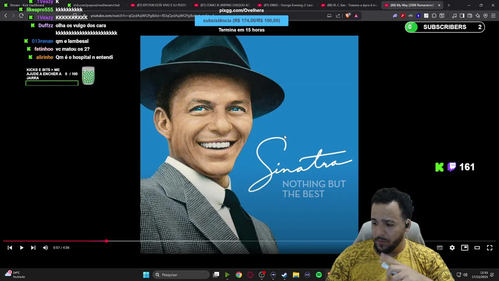Image resolution: width=499 pixels, height=281 pixels.
Task: Click the Pesquisar taskbar search box
Action: point(181,275)
